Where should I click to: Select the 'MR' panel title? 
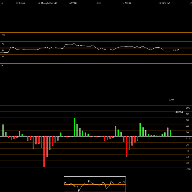coord(171,100)
